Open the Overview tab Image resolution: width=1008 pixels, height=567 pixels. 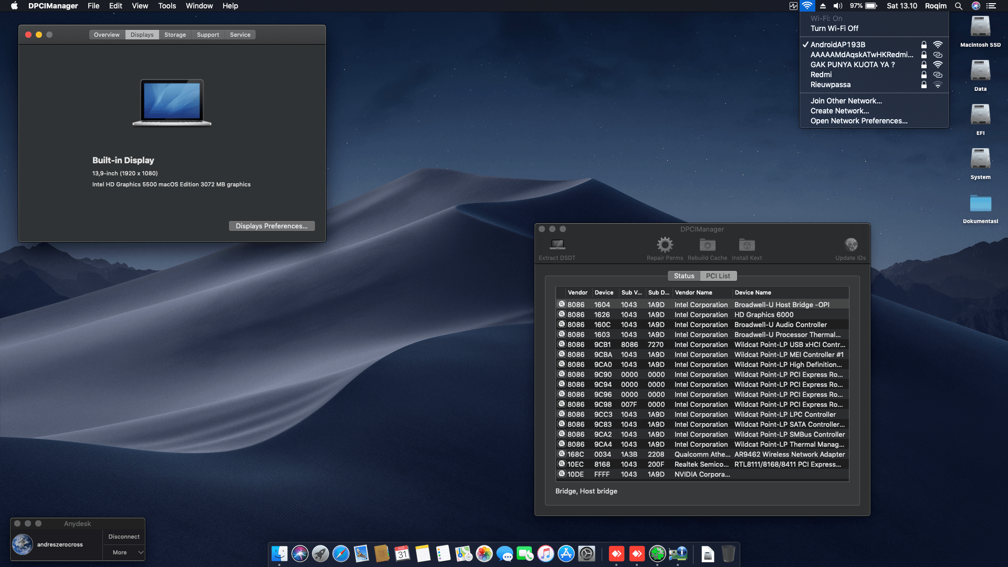(107, 35)
